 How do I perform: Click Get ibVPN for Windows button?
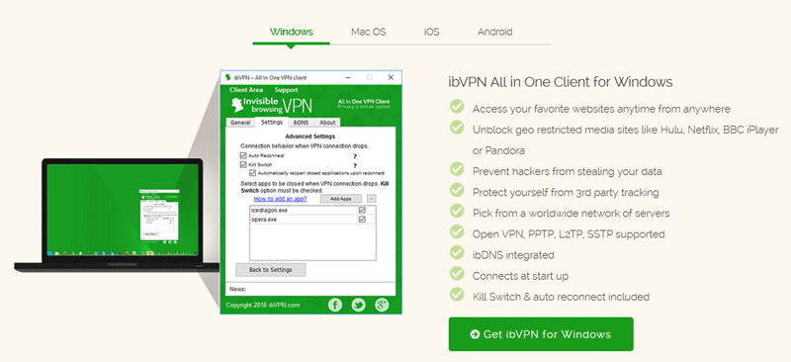point(541,334)
